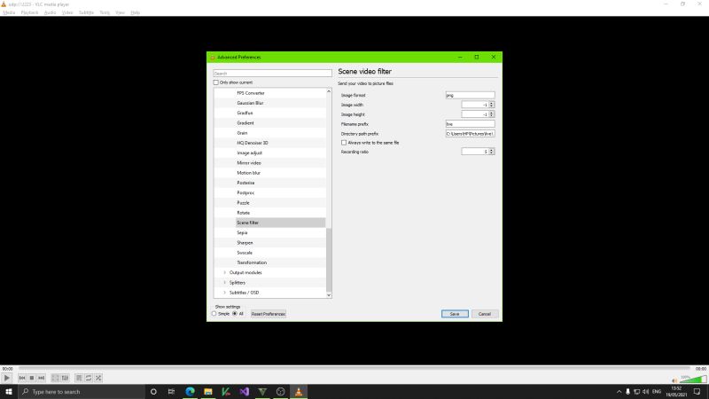Open the Audio menu

tap(51, 12)
